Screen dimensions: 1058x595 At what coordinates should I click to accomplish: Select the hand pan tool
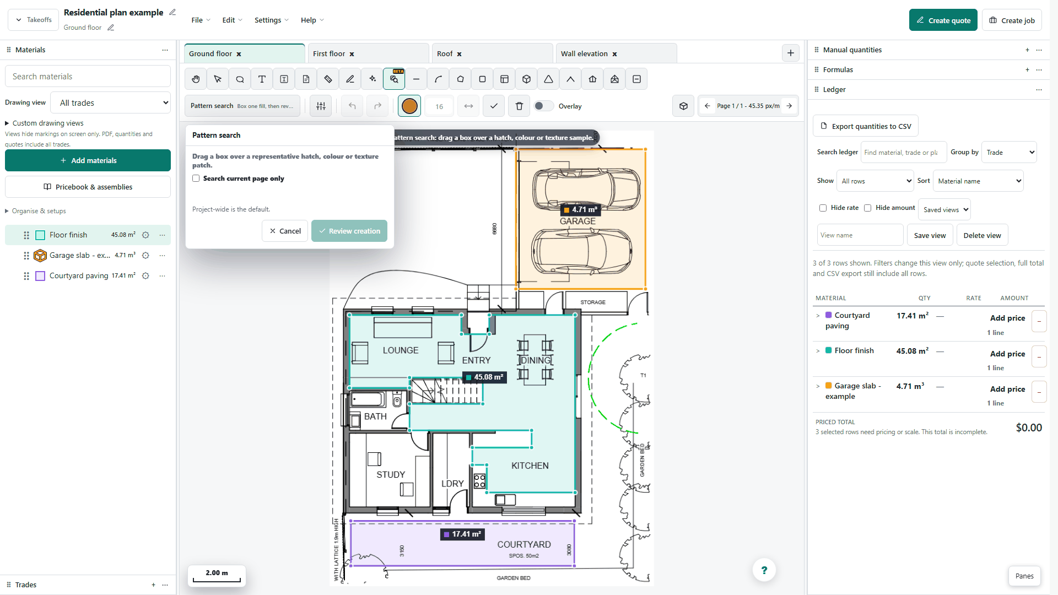point(196,79)
